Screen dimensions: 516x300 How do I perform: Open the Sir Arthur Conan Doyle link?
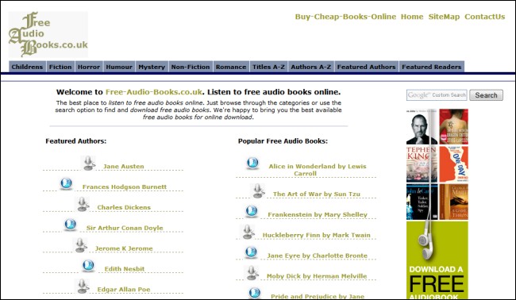(125, 228)
